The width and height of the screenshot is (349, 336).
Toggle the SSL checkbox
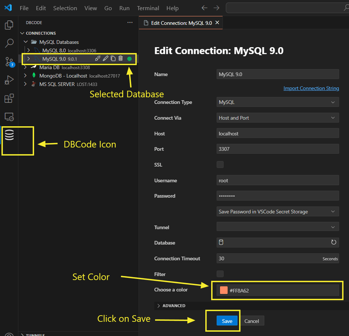tap(220, 165)
